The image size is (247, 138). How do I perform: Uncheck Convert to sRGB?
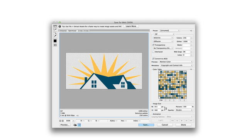click(x=153, y=59)
